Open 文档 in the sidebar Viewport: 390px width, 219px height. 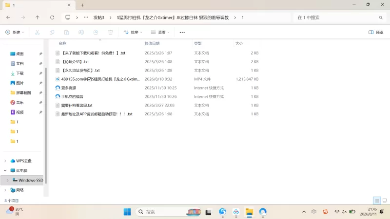(x=20, y=63)
